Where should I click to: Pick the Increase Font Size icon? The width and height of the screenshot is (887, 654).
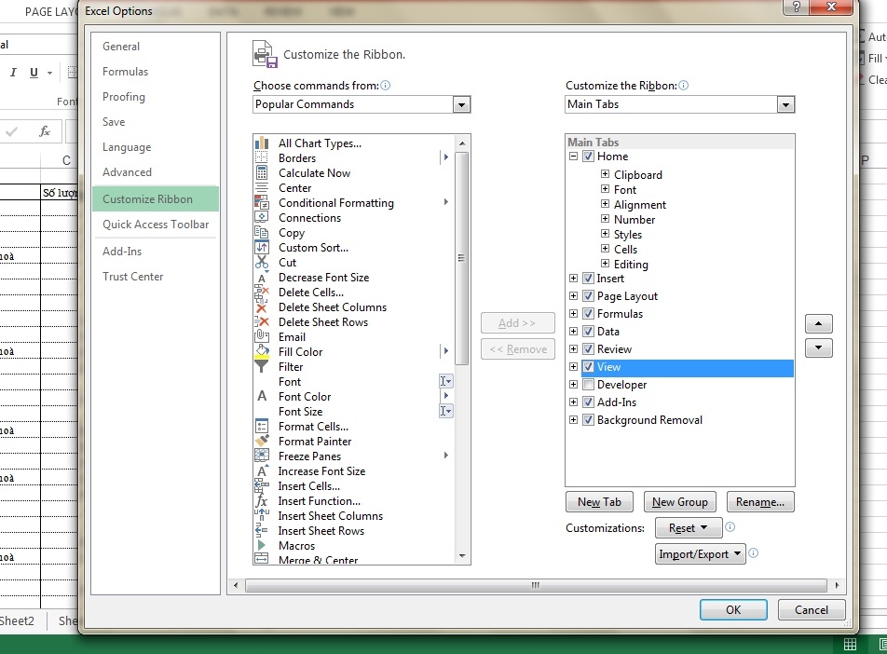pyautogui.click(x=261, y=470)
